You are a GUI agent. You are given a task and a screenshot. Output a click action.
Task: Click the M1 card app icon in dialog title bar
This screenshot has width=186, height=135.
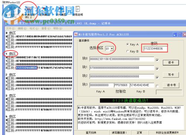76,34
